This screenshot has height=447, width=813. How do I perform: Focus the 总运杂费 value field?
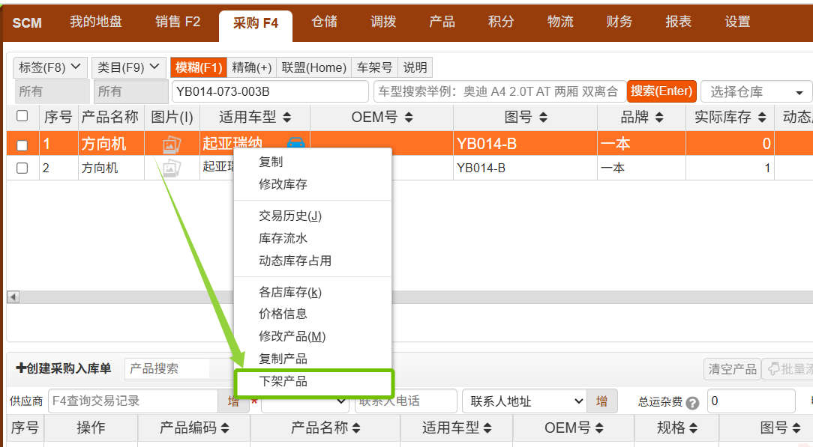point(751,401)
